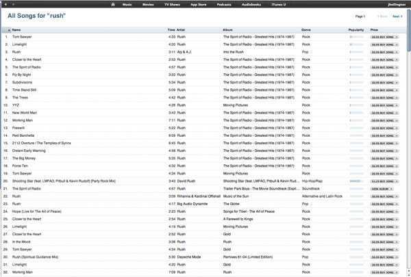Go to the iTunes Store home icon
This screenshot has width=411, height=277.
[113, 5]
